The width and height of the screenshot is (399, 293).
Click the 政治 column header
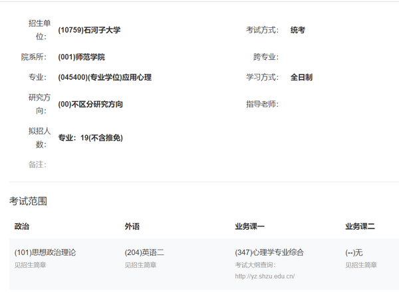22,226
